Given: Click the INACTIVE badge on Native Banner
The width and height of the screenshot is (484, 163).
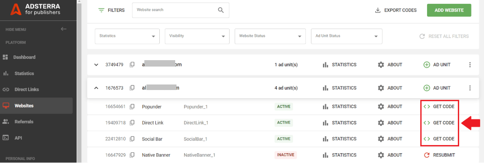Looking at the screenshot, I should (286, 155).
